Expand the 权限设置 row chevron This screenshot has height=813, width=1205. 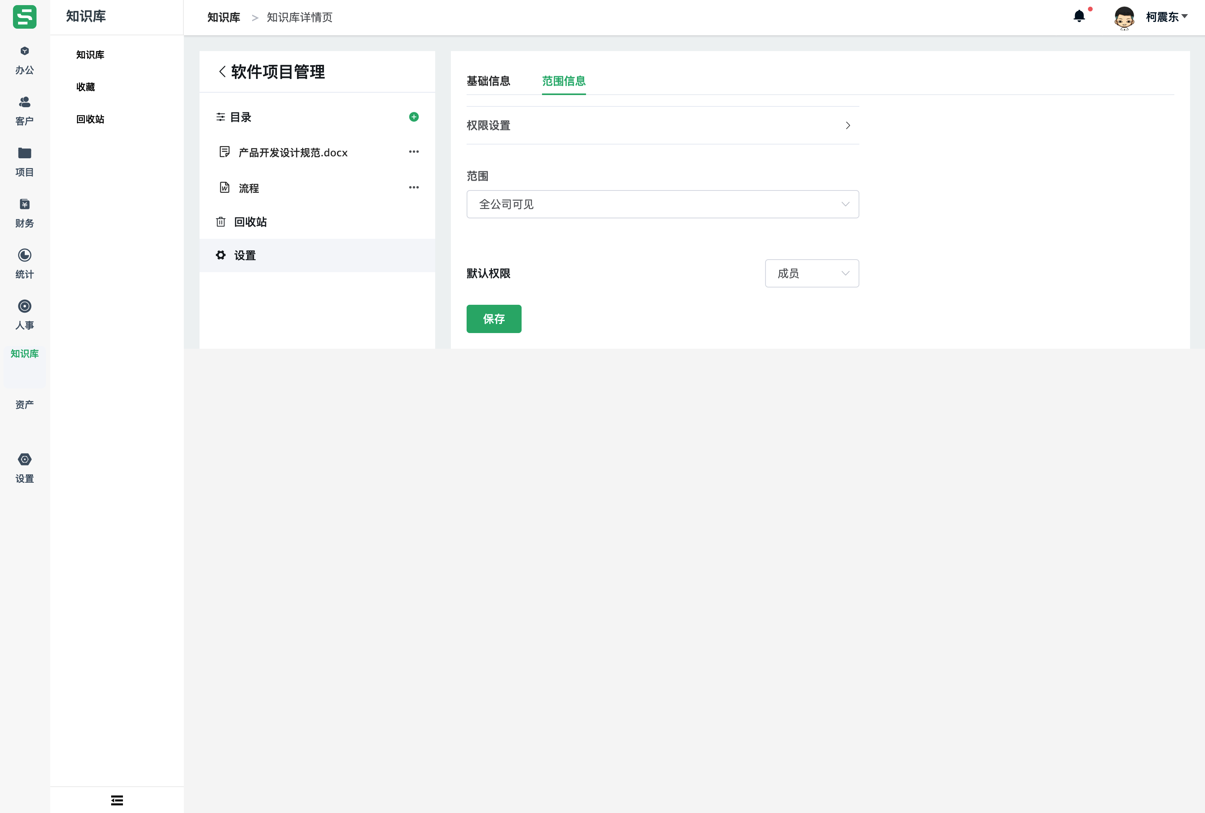pyautogui.click(x=848, y=125)
